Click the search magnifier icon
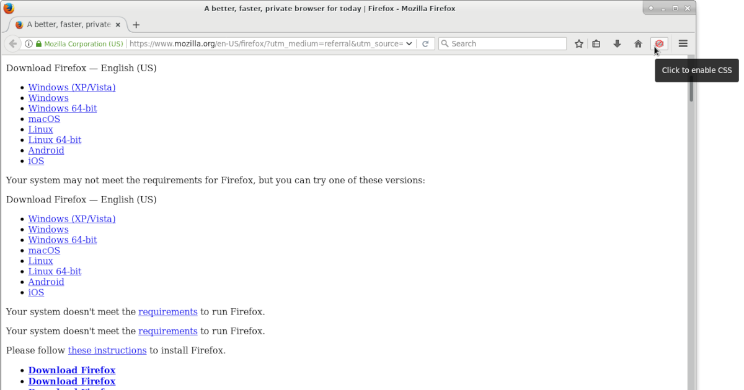Image resolution: width=744 pixels, height=390 pixels. click(x=445, y=44)
